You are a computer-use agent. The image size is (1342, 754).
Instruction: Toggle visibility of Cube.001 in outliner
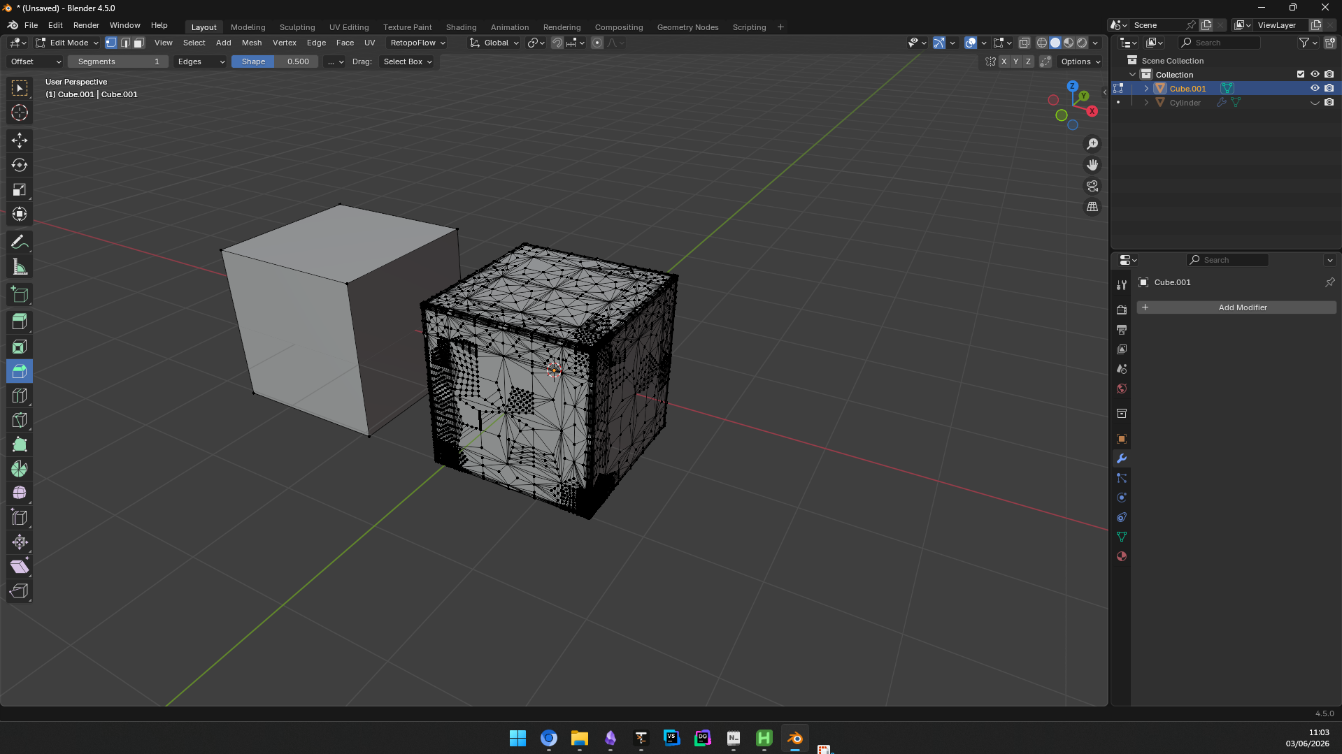1315,88
